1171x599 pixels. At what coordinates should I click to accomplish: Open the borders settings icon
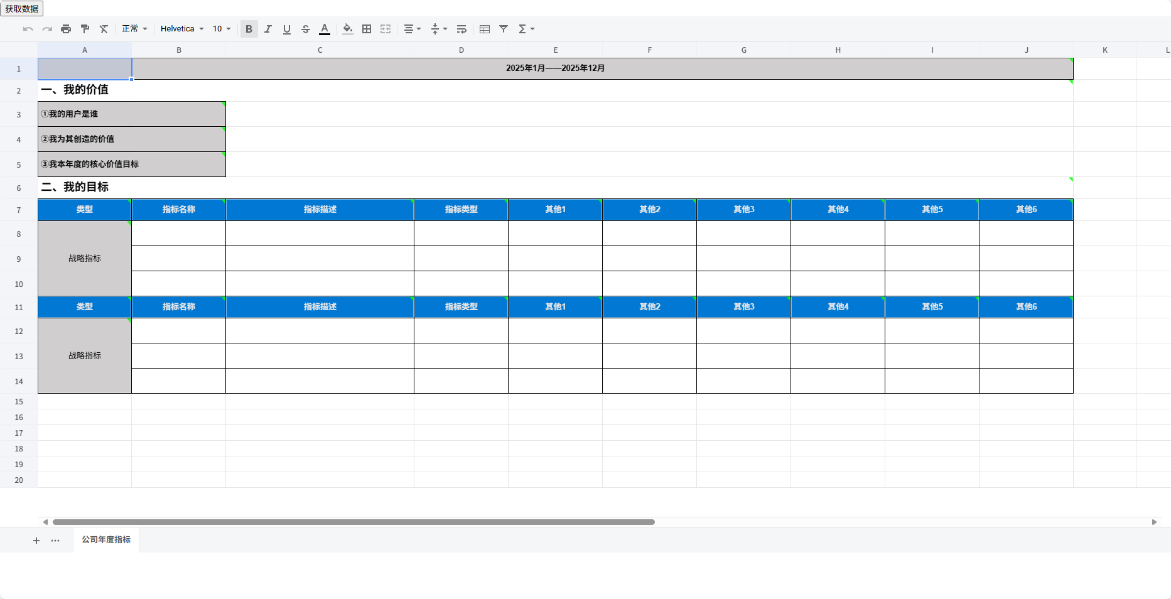tap(366, 29)
